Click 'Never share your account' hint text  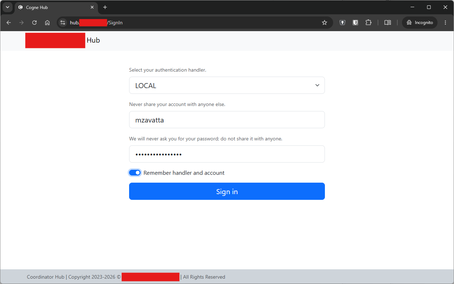(x=177, y=104)
